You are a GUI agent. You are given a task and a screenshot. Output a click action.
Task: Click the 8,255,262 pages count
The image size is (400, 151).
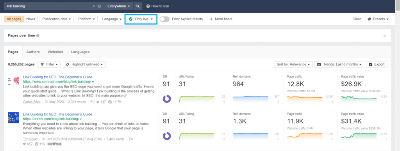(x=21, y=65)
